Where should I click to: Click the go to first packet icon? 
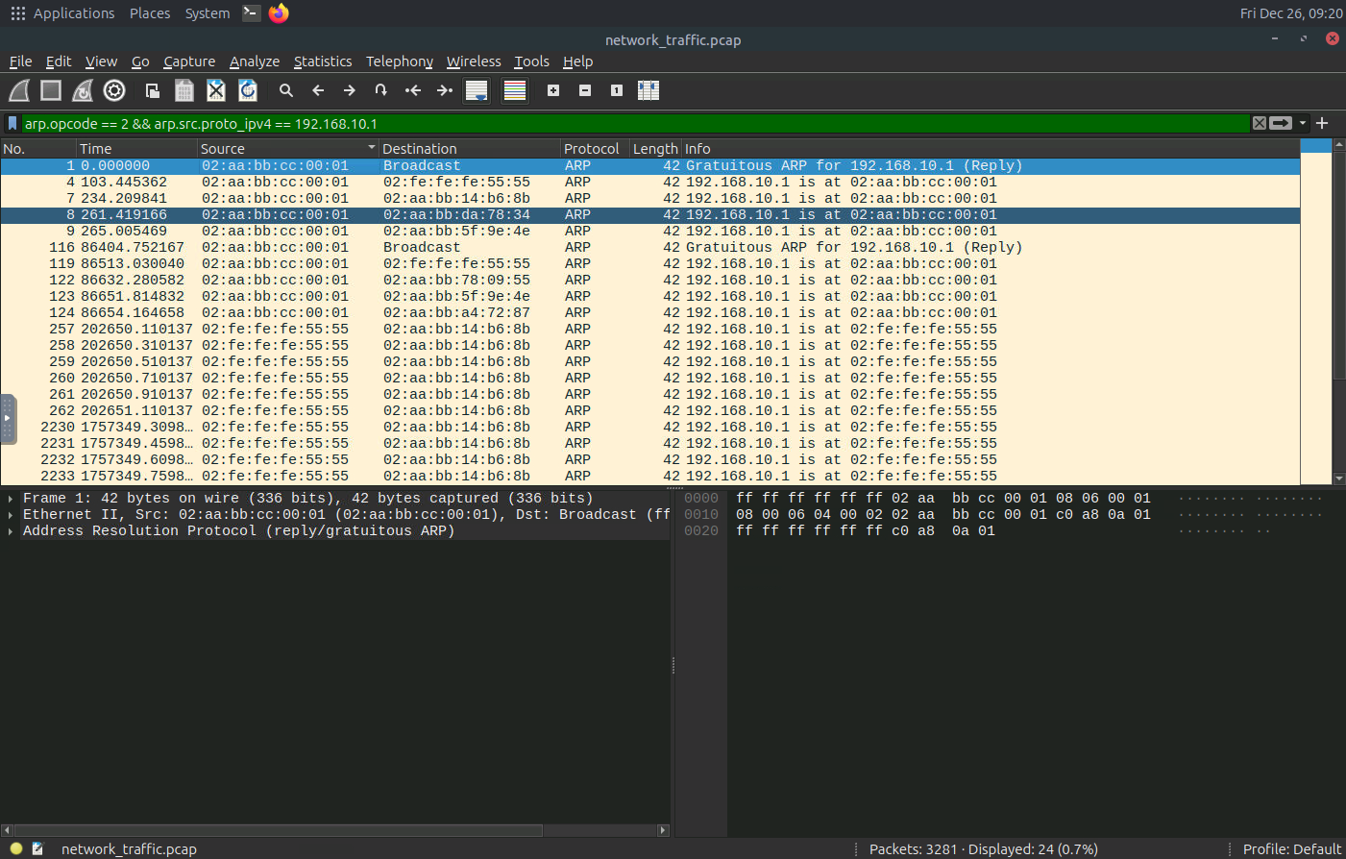click(x=413, y=90)
